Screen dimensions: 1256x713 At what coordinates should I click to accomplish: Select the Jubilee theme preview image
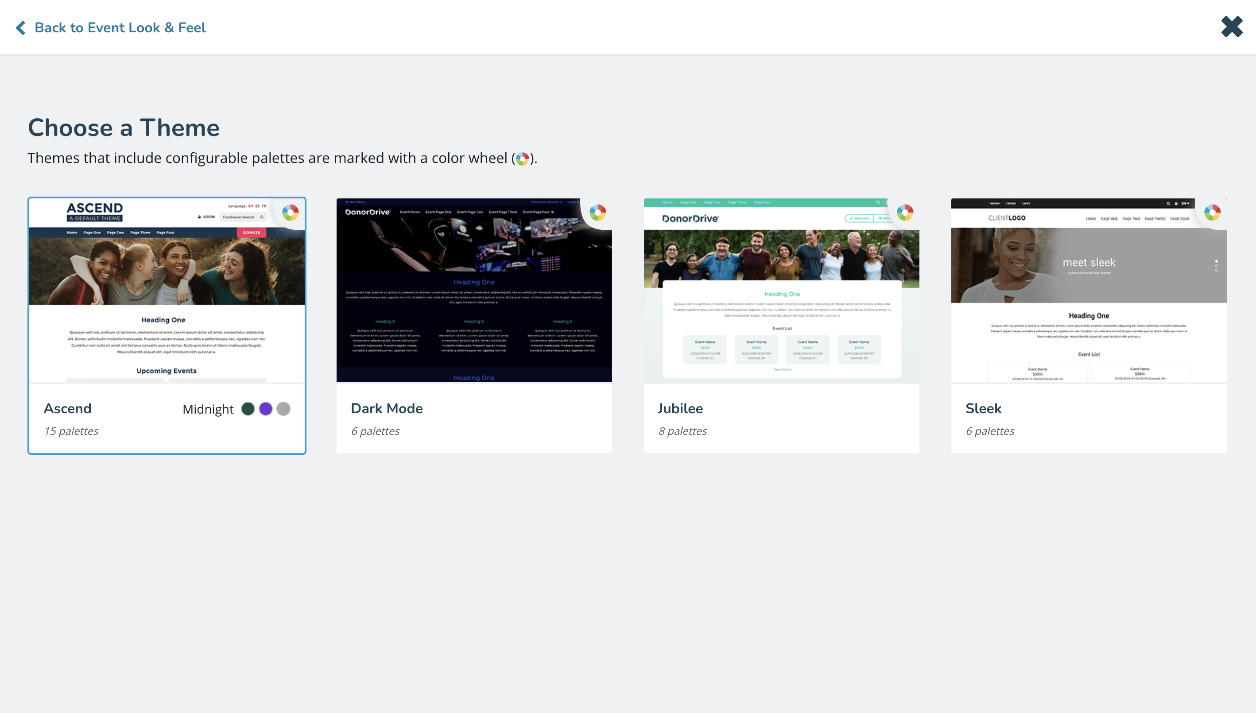pos(782,291)
